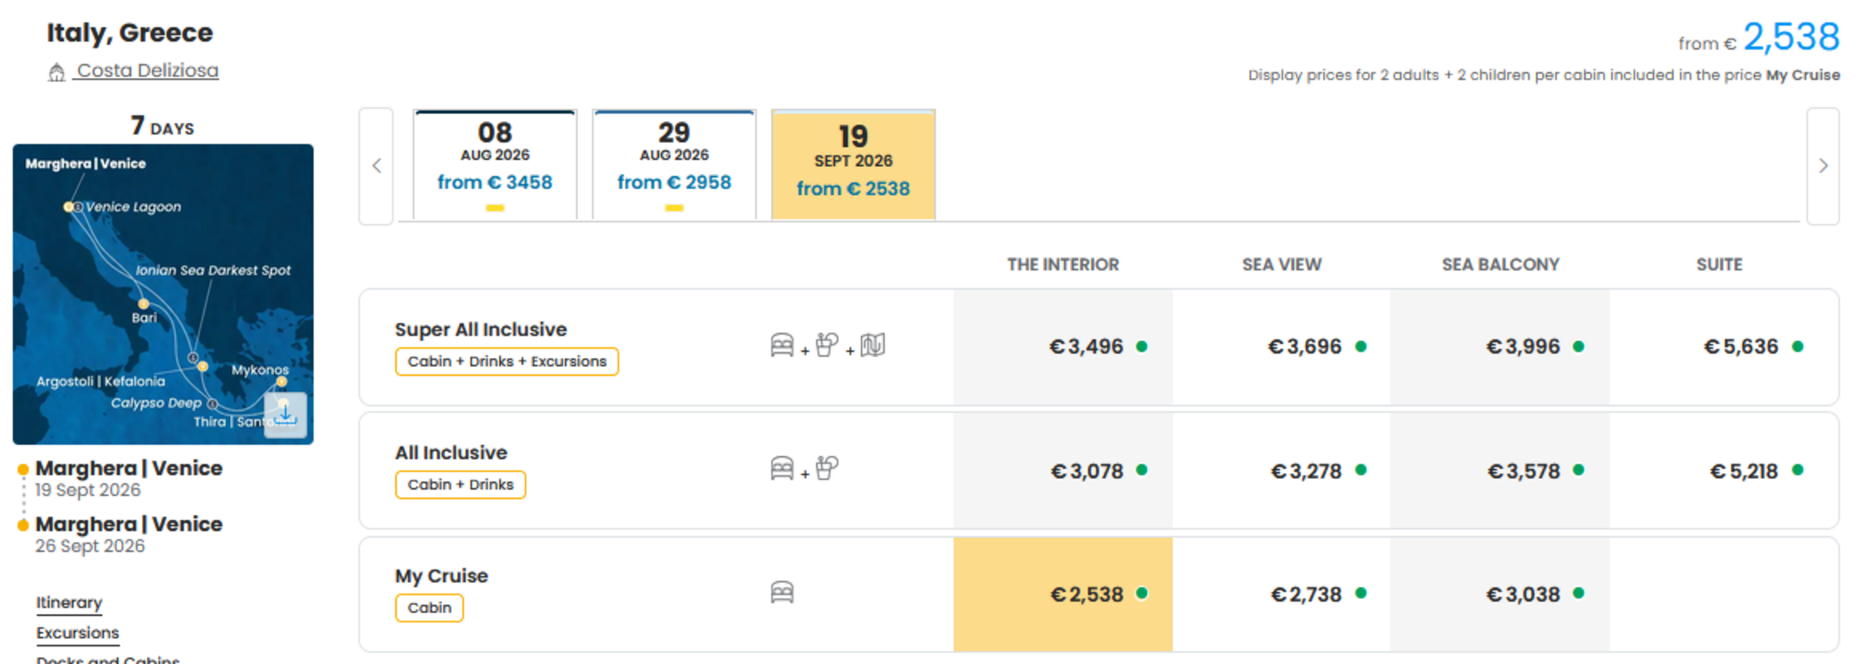Click the cabin bed icon in All Inclusive row
Viewport: 1856px width, 664px height.
(782, 469)
